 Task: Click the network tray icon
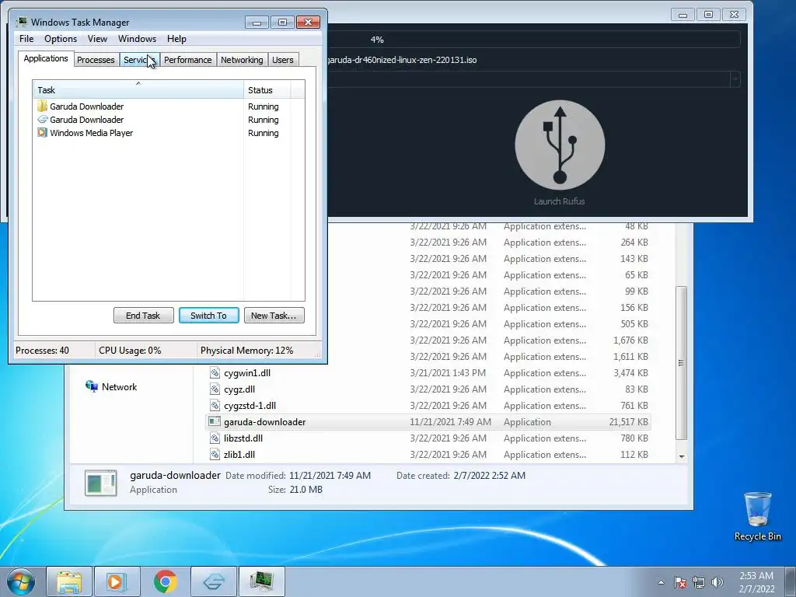pos(699,583)
